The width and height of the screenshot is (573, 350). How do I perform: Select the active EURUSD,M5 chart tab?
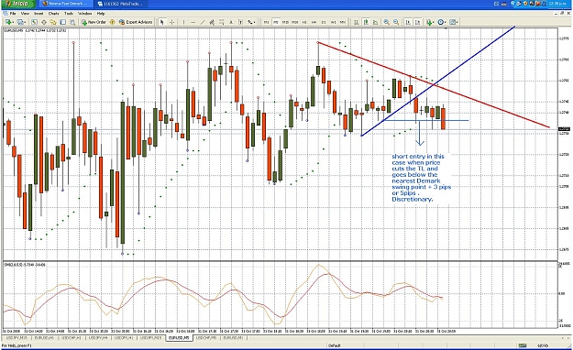pyautogui.click(x=179, y=338)
